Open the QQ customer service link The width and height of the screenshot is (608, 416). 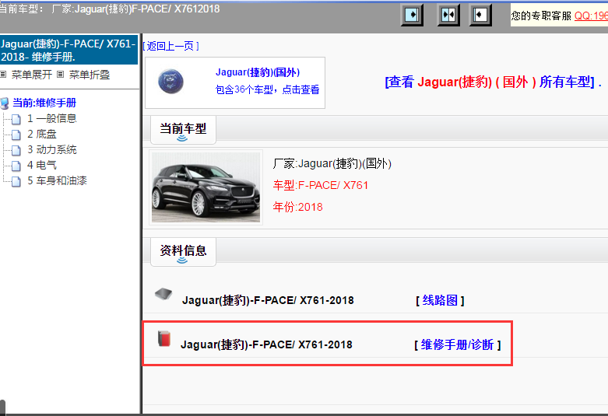591,16
